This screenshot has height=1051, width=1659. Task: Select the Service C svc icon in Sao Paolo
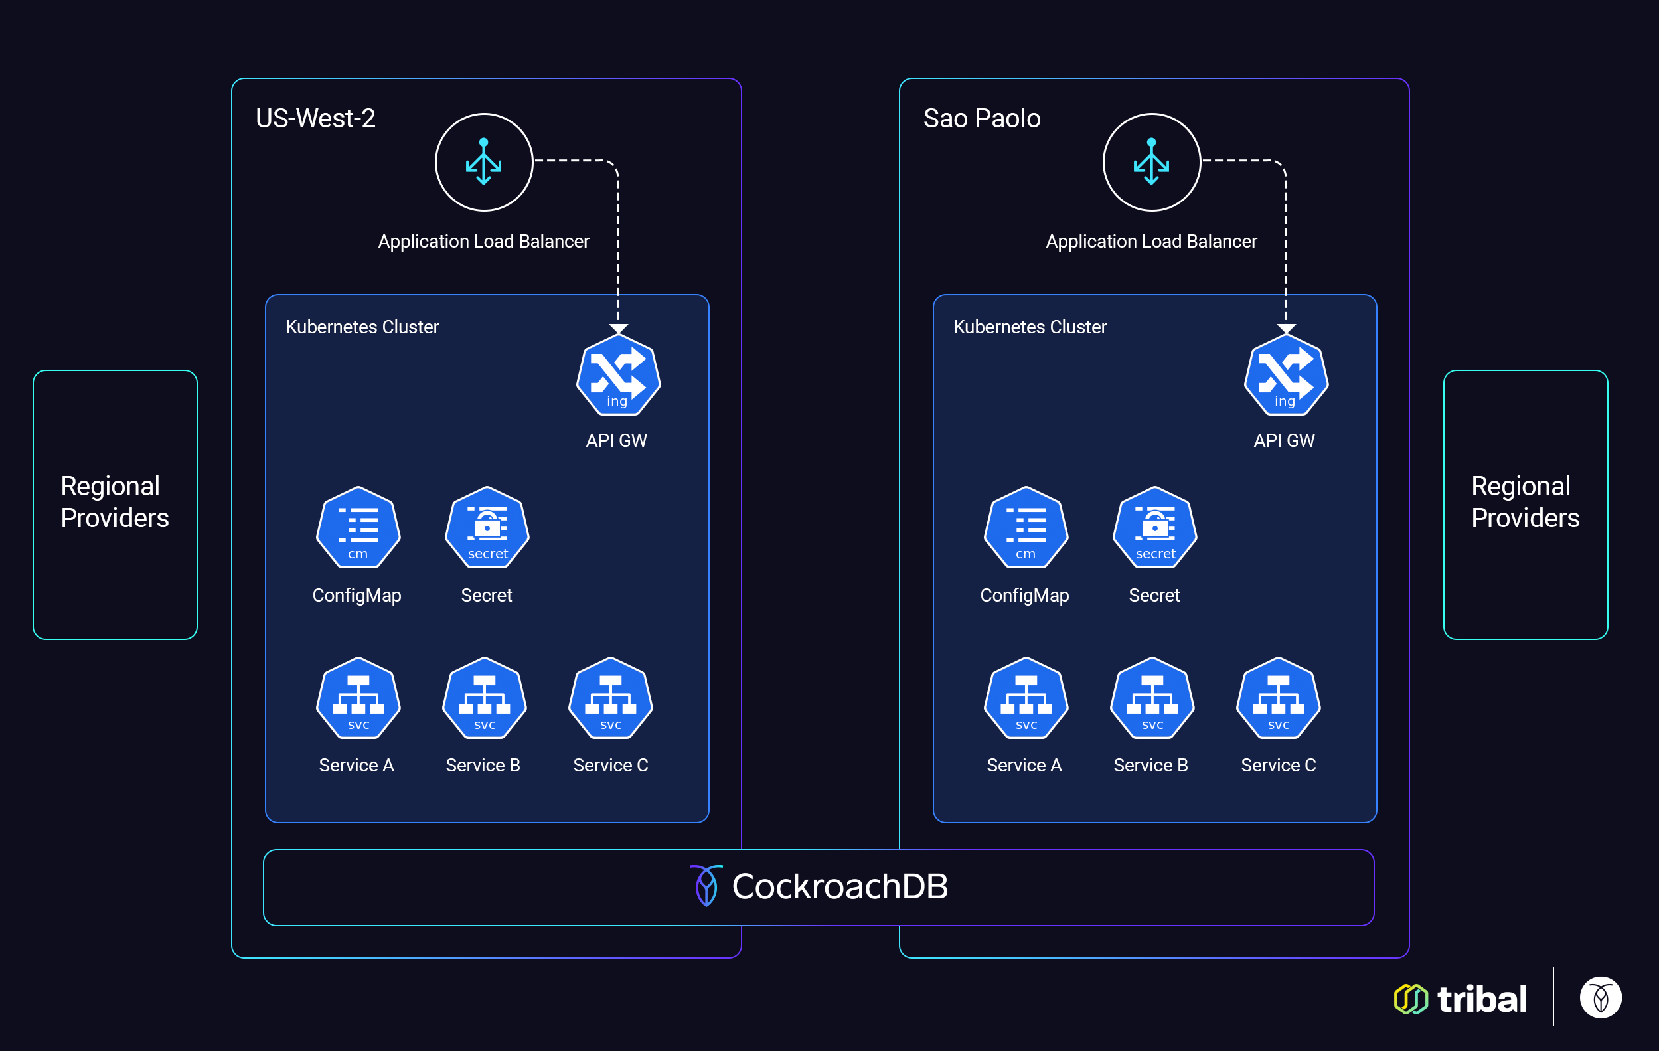1278,698
